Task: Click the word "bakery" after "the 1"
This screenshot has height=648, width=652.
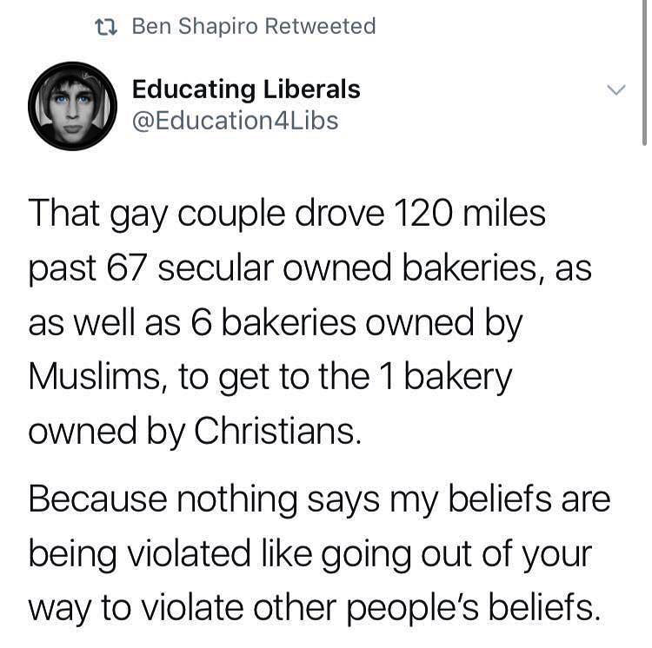Action: [458, 379]
